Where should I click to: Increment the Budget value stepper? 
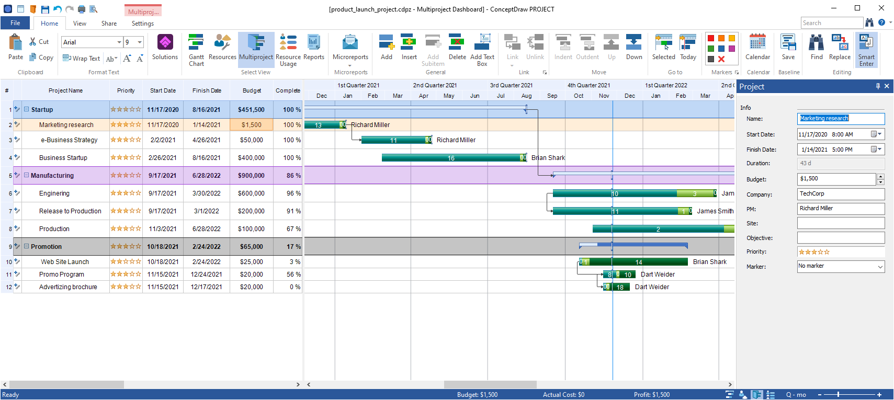[880, 176]
